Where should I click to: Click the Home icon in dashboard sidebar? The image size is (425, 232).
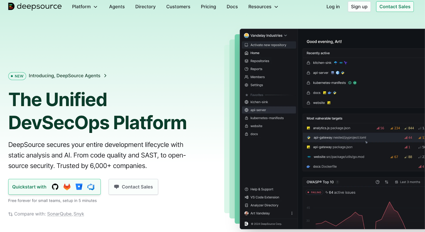246,53
